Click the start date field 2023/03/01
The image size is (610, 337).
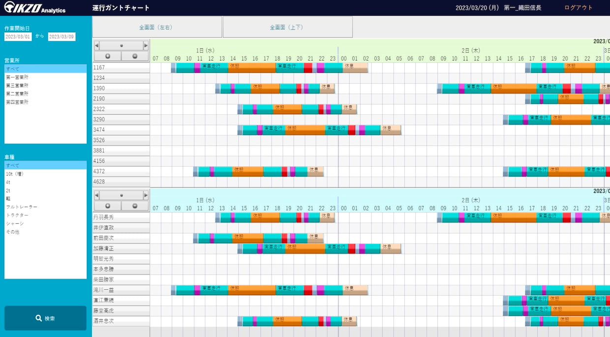click(x=18, y=37)
